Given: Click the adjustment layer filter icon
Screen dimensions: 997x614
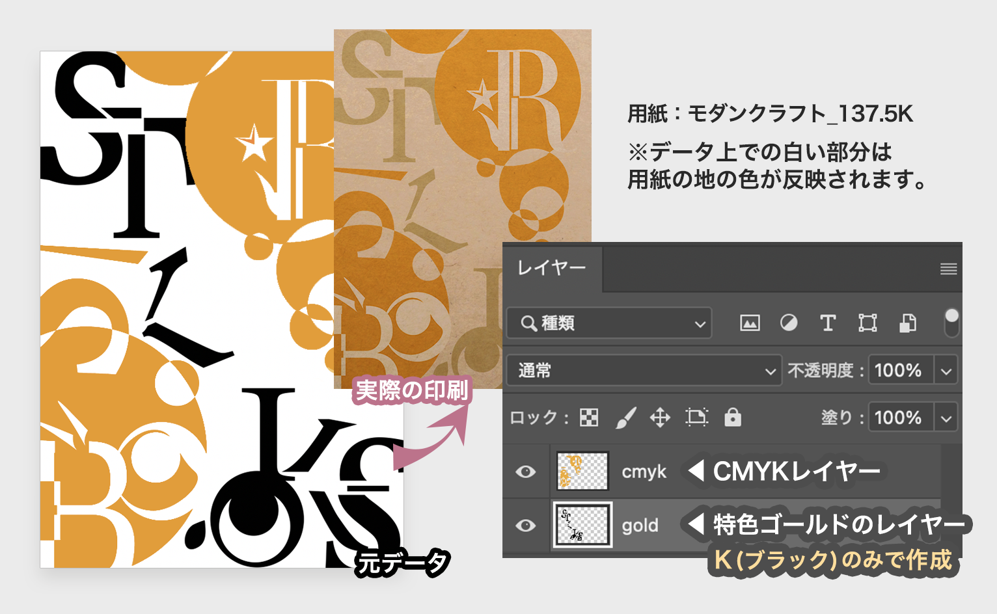Looking at the screenshot, I should [789, 323].
